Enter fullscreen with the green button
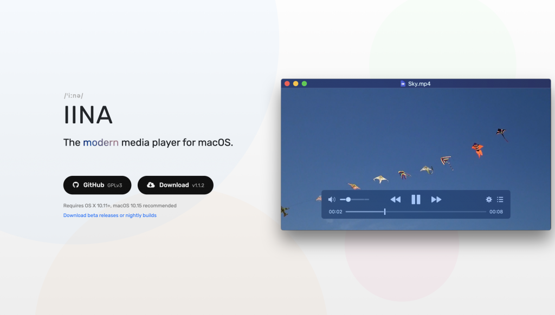This screenshot has height=315, width=555. [304, 84]
